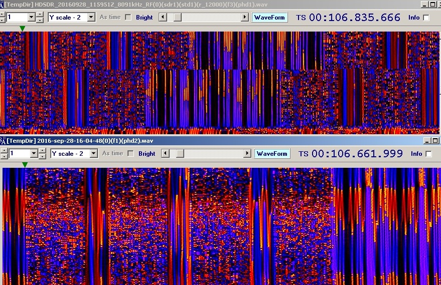Click the Bright slider right arrow in the 2016-sep-28 window
This screenshot has width=441, height=285.
click(x=247, y=154)
